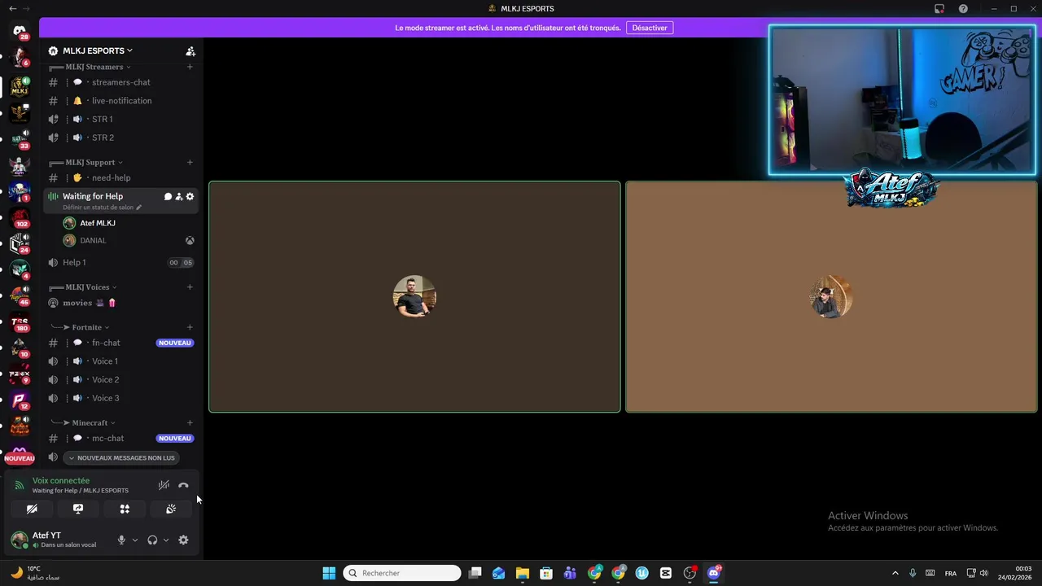Open taskbar weather widget showing 10°C

(34, 573)
